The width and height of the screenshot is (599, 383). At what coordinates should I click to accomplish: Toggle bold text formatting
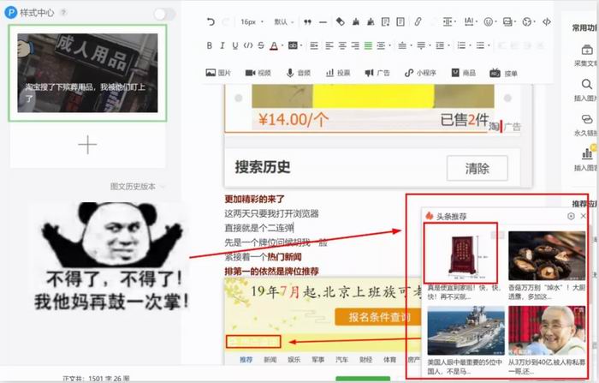pyautogui.click(x=211, y=45)
